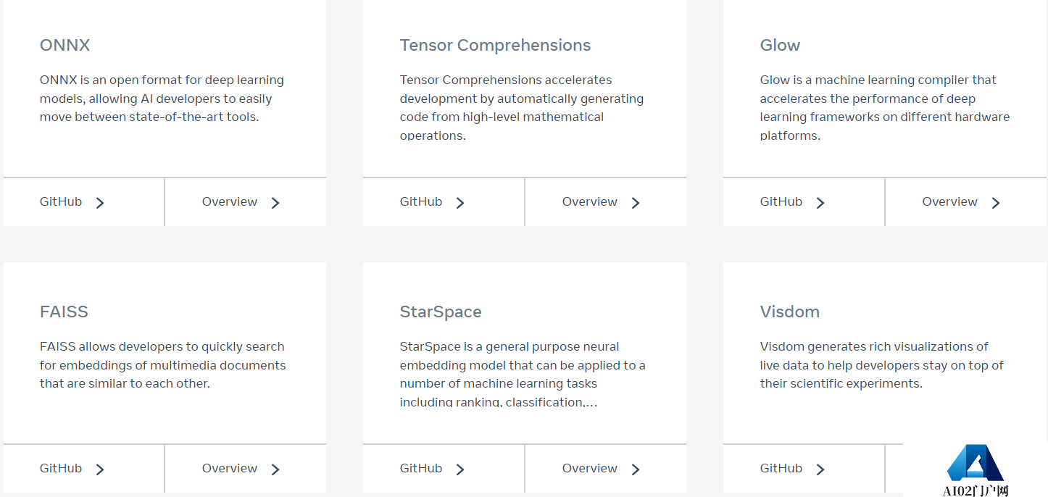Click the chevron next to ONNX Overview
Viewport: 1048px width, 497px height.
tap(275, 203)
